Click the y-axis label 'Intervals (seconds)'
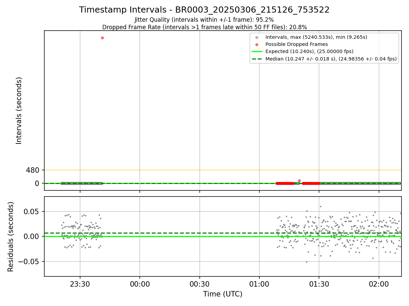 coord(19,111)
